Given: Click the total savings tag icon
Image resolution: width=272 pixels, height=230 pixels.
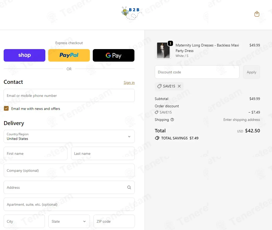Looking at the screenshot, I should click(x=157, y=138).
